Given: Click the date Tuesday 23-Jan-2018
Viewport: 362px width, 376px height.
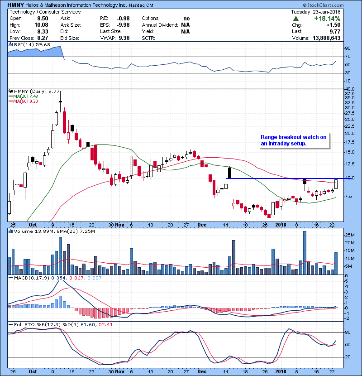Looking at the screenshot, I should [x=315, y=12].
